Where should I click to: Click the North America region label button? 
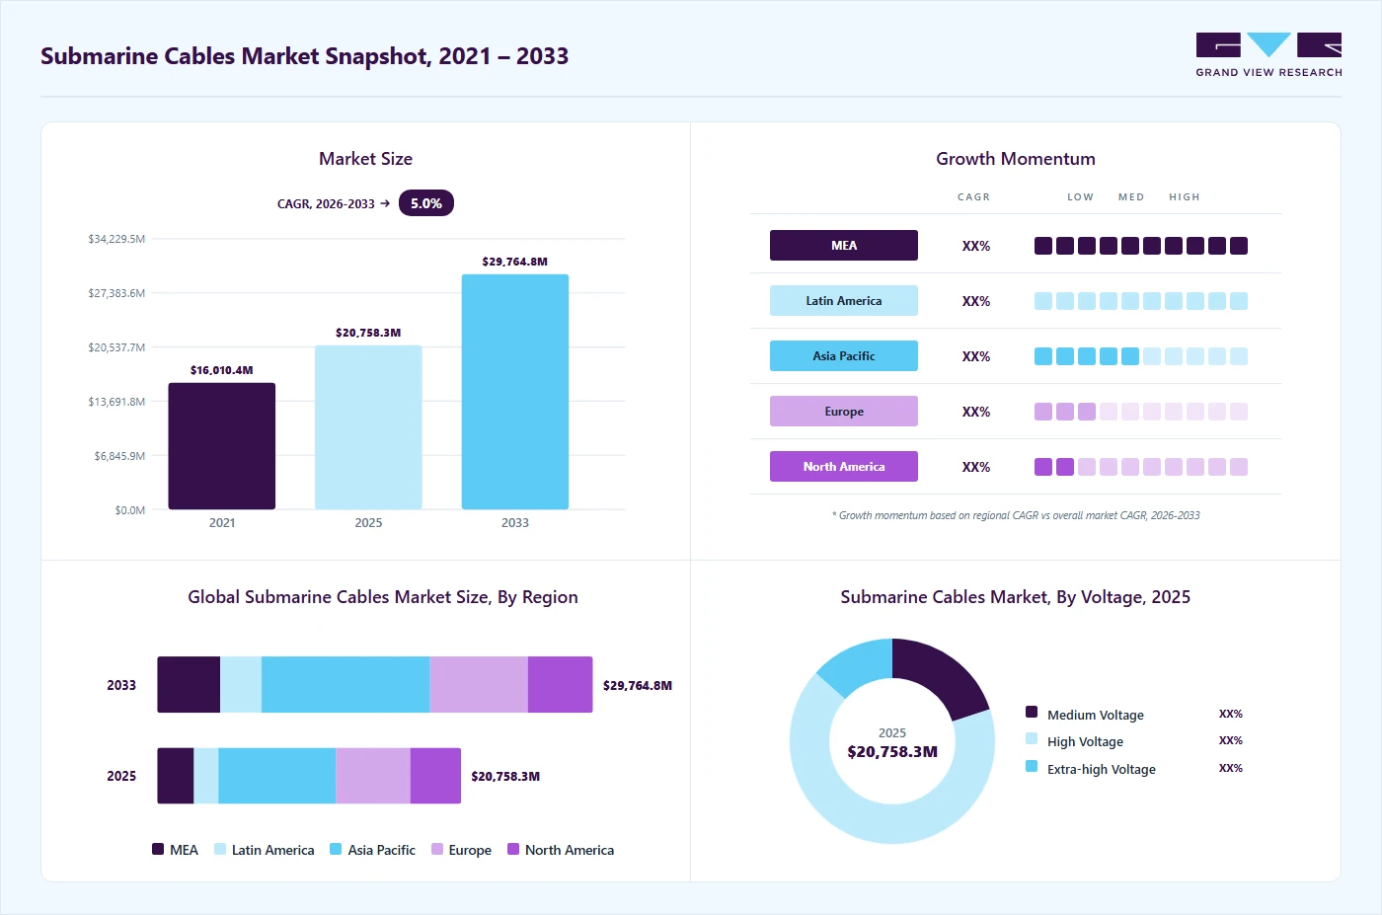point(844,467)
